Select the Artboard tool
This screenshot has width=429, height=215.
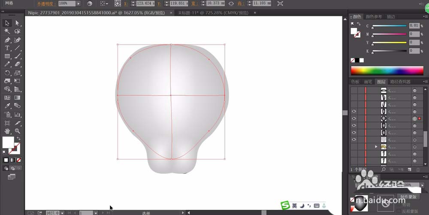[x=7, y=123]
